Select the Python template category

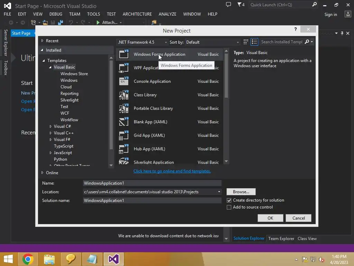click(60, 159)
